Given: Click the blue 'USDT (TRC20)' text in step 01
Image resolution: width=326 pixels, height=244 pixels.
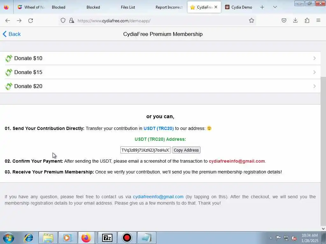Looking at the screenshot, I should (159, 128).
